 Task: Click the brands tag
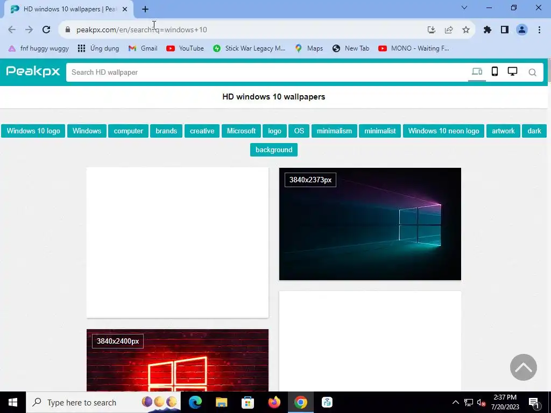click(x=166, y=131)
